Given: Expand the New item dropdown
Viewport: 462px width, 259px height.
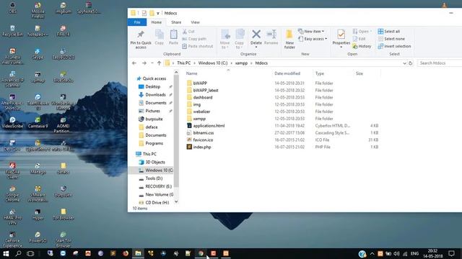Looking at the screenshot, I should click(311, 31).
